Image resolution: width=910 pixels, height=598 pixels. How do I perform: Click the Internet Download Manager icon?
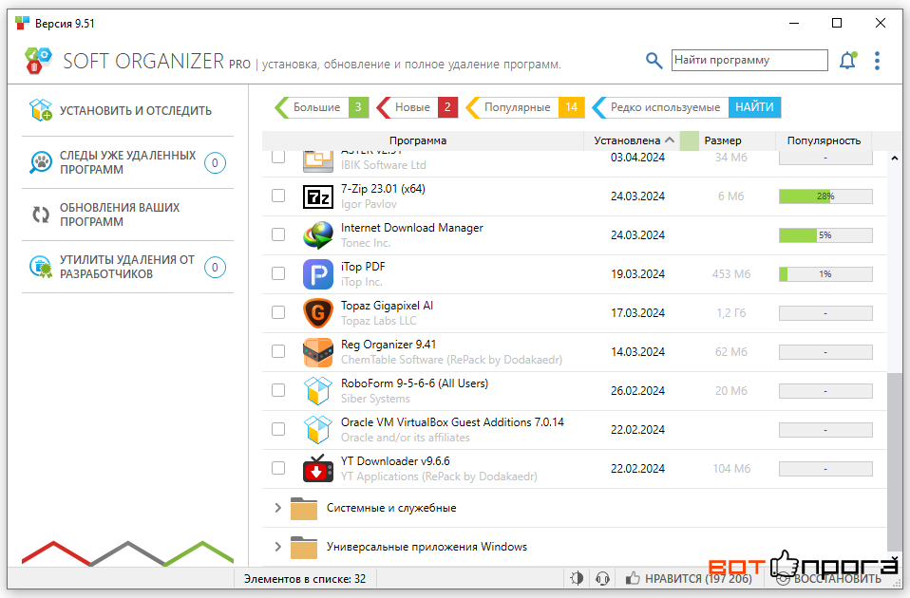click(x=318, y=234)
